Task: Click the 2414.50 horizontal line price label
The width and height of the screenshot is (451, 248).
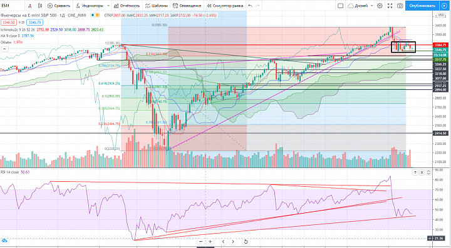Action: [440, 133]
